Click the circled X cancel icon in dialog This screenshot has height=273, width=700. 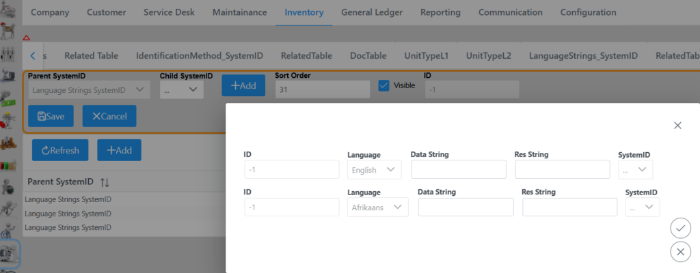679,252
